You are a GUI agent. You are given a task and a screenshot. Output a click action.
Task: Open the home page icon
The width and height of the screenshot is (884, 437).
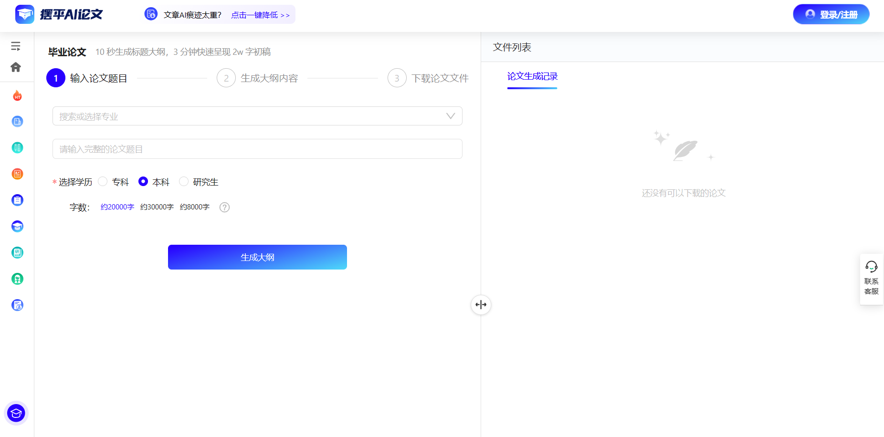[16, 67]
